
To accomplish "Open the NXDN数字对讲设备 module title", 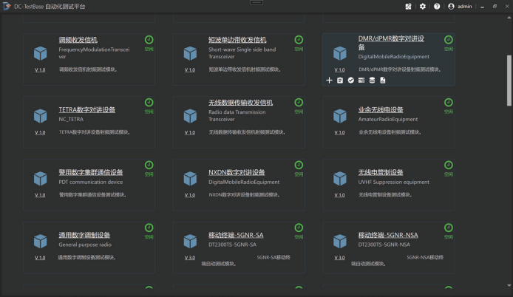I will point(236,172).
